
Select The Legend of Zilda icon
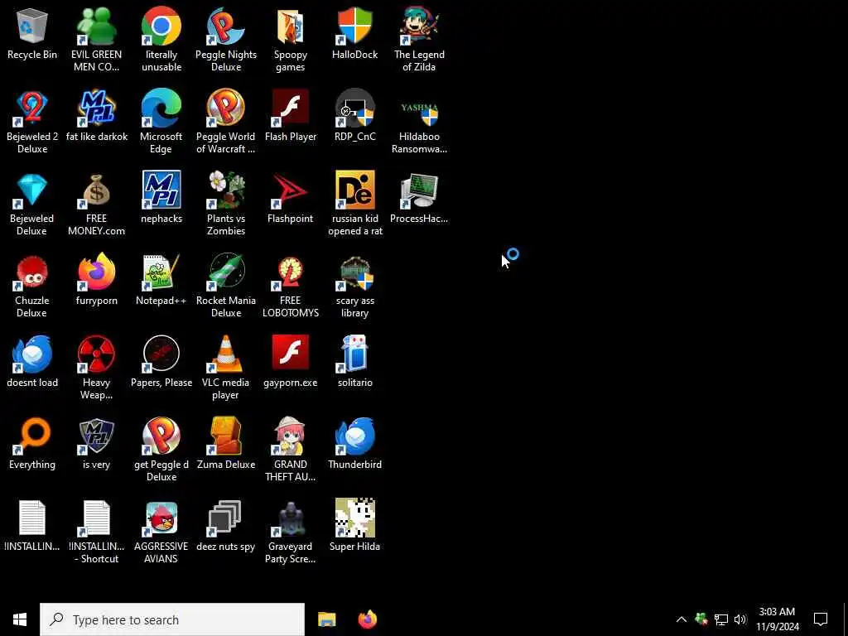419,26
